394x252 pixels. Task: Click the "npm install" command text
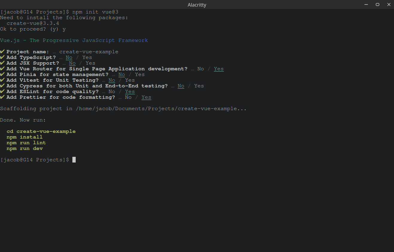coord(25,137)
